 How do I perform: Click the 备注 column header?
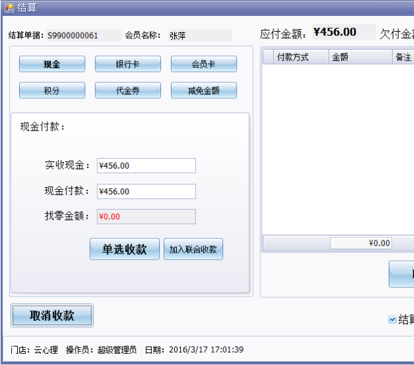point(403,57)
